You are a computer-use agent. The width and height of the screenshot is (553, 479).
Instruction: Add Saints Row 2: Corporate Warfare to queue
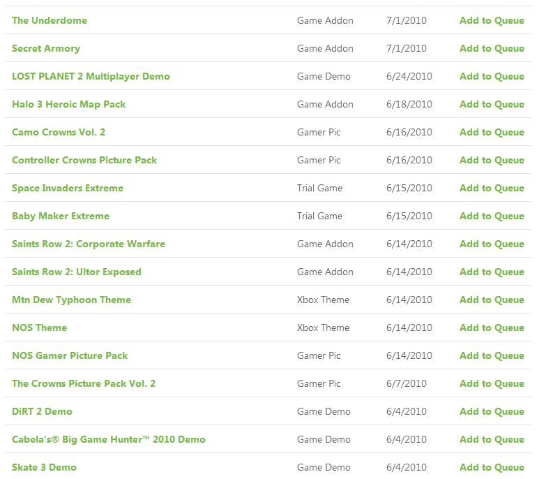(x=492, y=244)
